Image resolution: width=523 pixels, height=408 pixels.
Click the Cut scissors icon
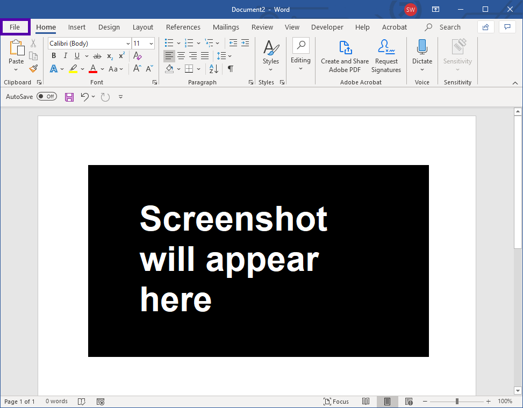[x=33, y=43]
